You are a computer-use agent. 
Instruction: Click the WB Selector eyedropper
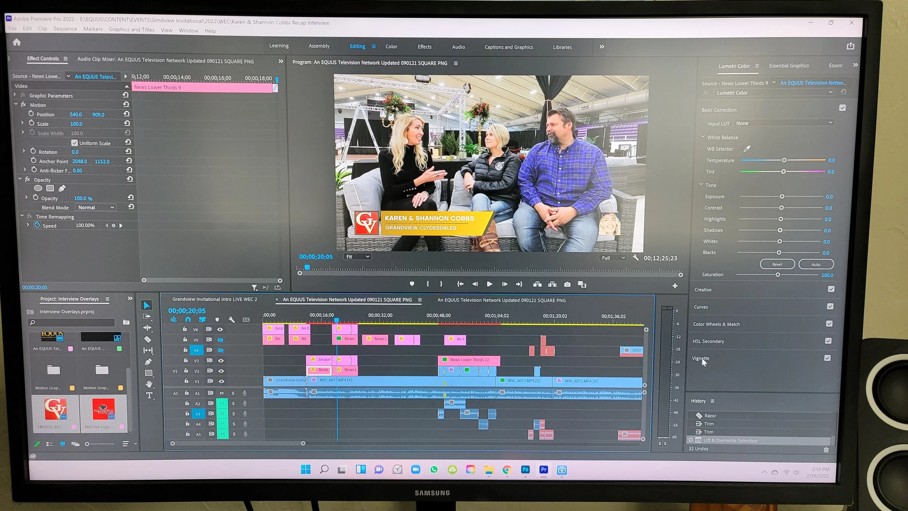747,149
